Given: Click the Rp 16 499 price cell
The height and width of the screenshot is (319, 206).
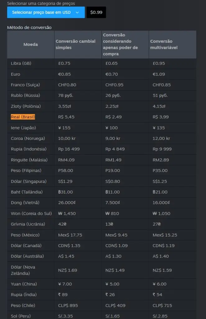Looking at the screenshot, I should point(69,149).
